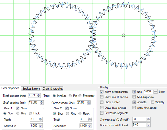
Task: Enable Fewer line segments
Action: tap(102, 113)
